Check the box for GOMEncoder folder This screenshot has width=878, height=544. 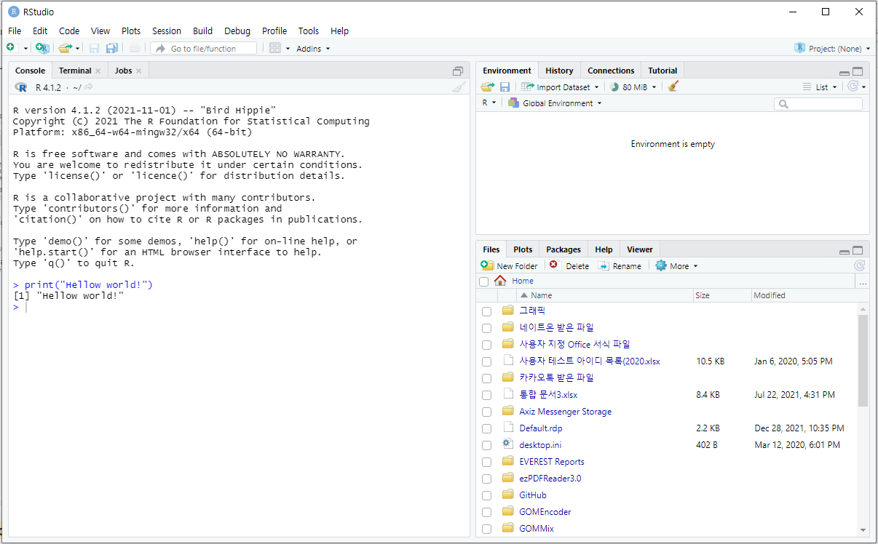[x=486, y=513]
